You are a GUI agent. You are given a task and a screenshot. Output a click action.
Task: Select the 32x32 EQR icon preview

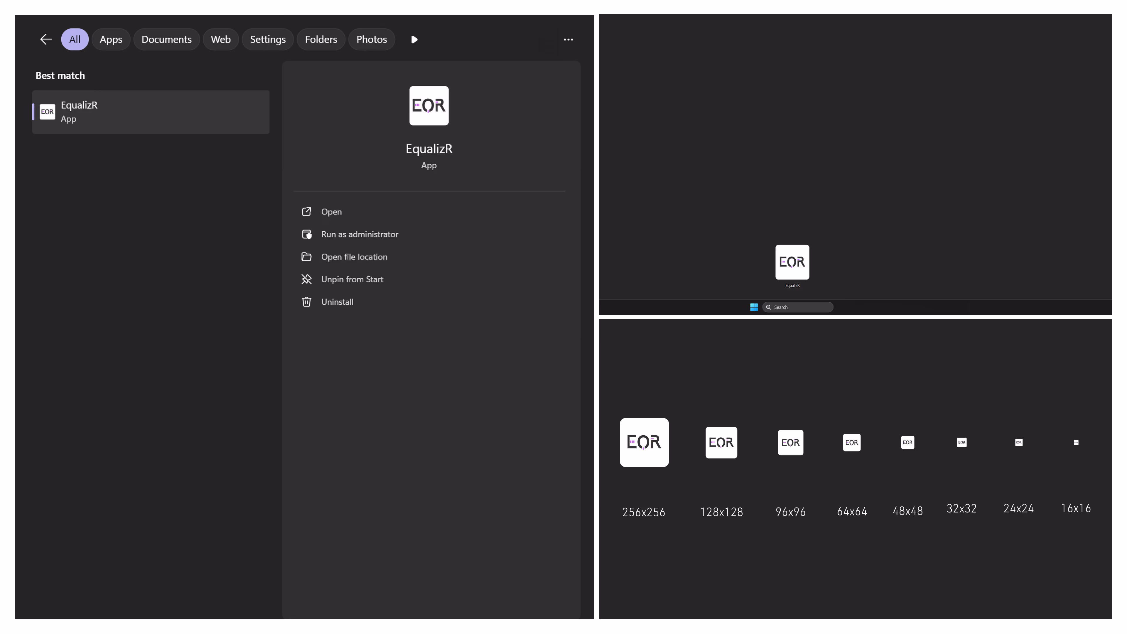962,442
